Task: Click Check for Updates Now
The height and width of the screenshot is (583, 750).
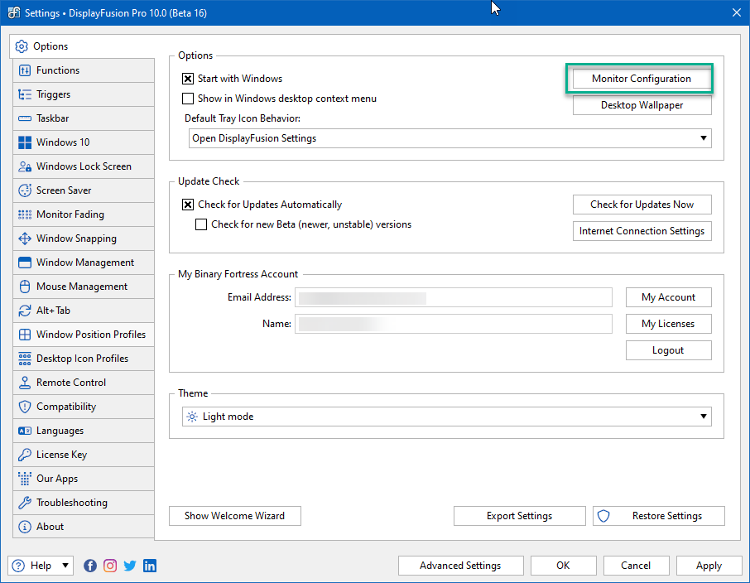Action: pos(642,205)
